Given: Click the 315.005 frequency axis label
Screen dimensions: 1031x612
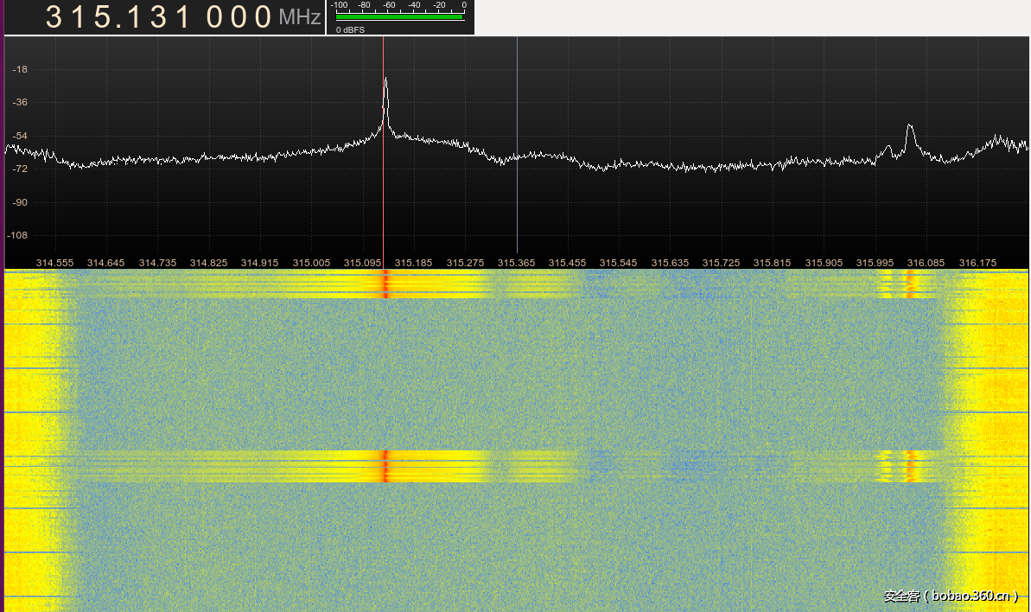Looking at the screenshot, I should [312, 262].
